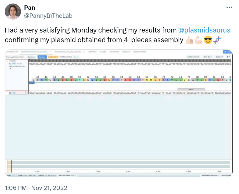Open the Assembly Wizard dropdown

(x=209, y=175)
